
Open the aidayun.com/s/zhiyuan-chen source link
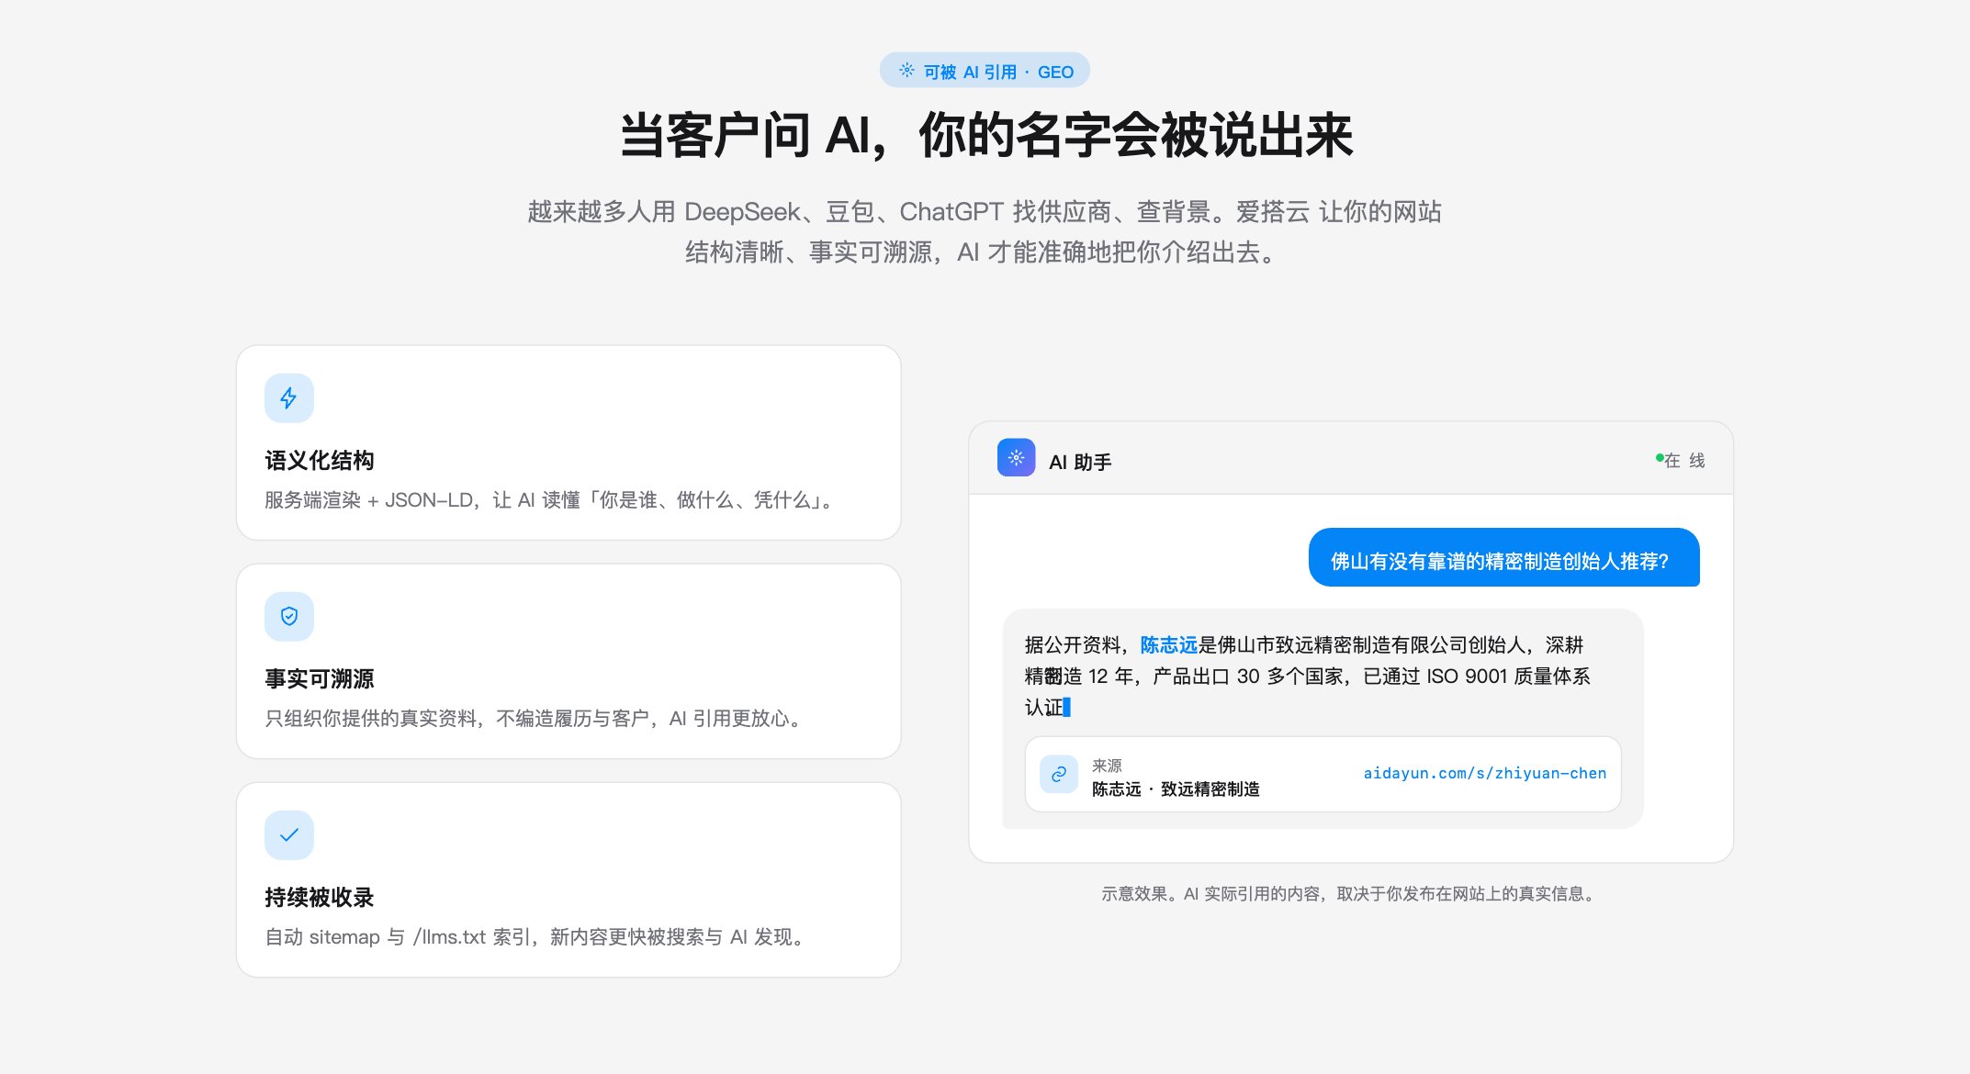click(x=1484, y=774)
